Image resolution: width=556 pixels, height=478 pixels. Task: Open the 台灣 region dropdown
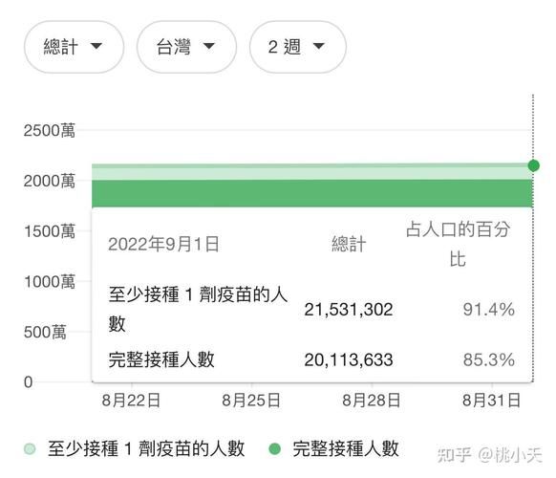pyautogui.click(x=186, y=47)
